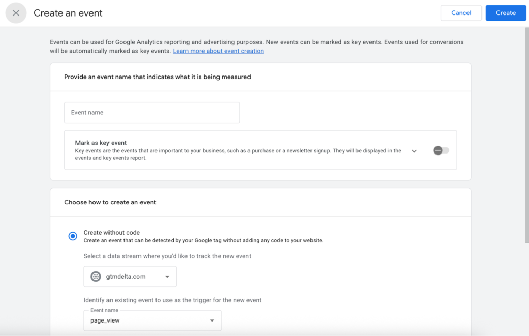Focus the Event name text field
The width and height of the screenshot is (529, 336).
click(x=151, y=113)
